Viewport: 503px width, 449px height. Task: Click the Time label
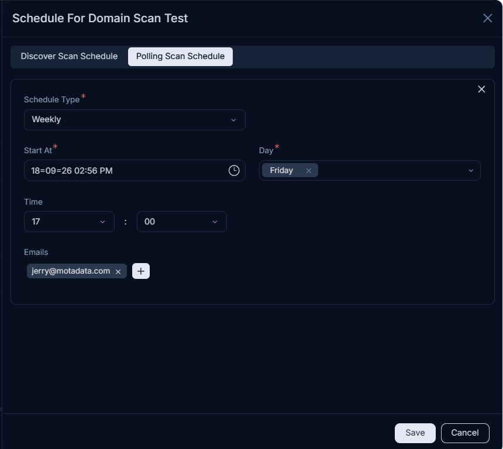click(33, 202)
